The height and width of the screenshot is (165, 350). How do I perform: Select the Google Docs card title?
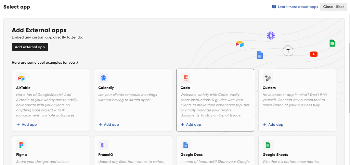coord(192,154)
